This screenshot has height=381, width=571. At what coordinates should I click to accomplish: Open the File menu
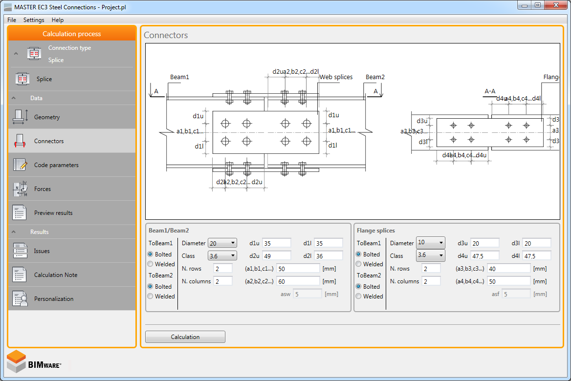point(12,20)
